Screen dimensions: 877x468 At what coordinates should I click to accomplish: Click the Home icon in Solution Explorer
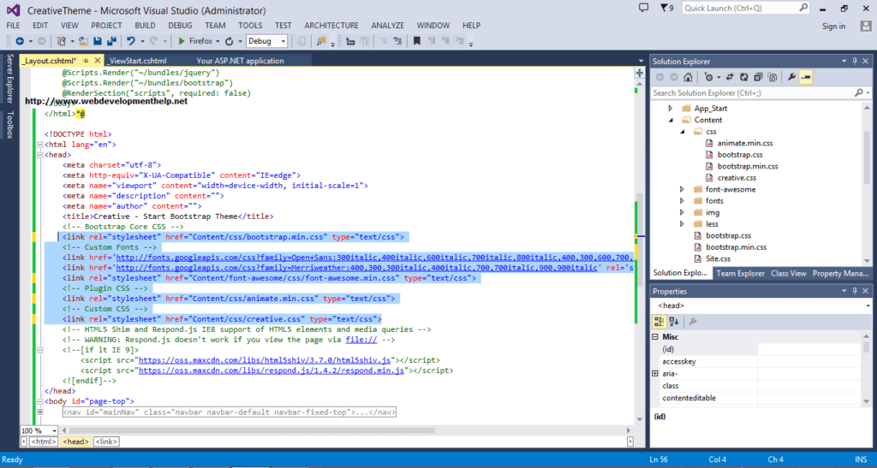tap(688, 77)
